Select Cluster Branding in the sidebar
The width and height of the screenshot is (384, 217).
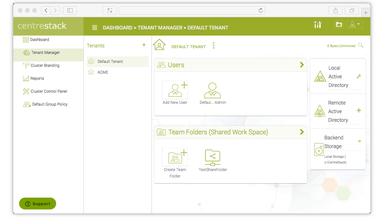[45, 65]
